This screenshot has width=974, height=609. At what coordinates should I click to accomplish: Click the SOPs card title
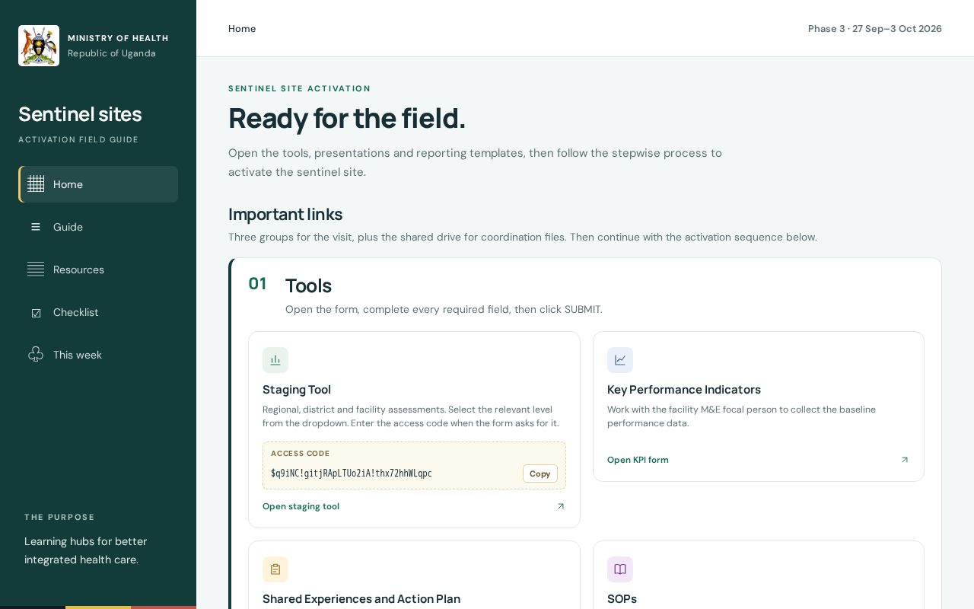(622, 599)
